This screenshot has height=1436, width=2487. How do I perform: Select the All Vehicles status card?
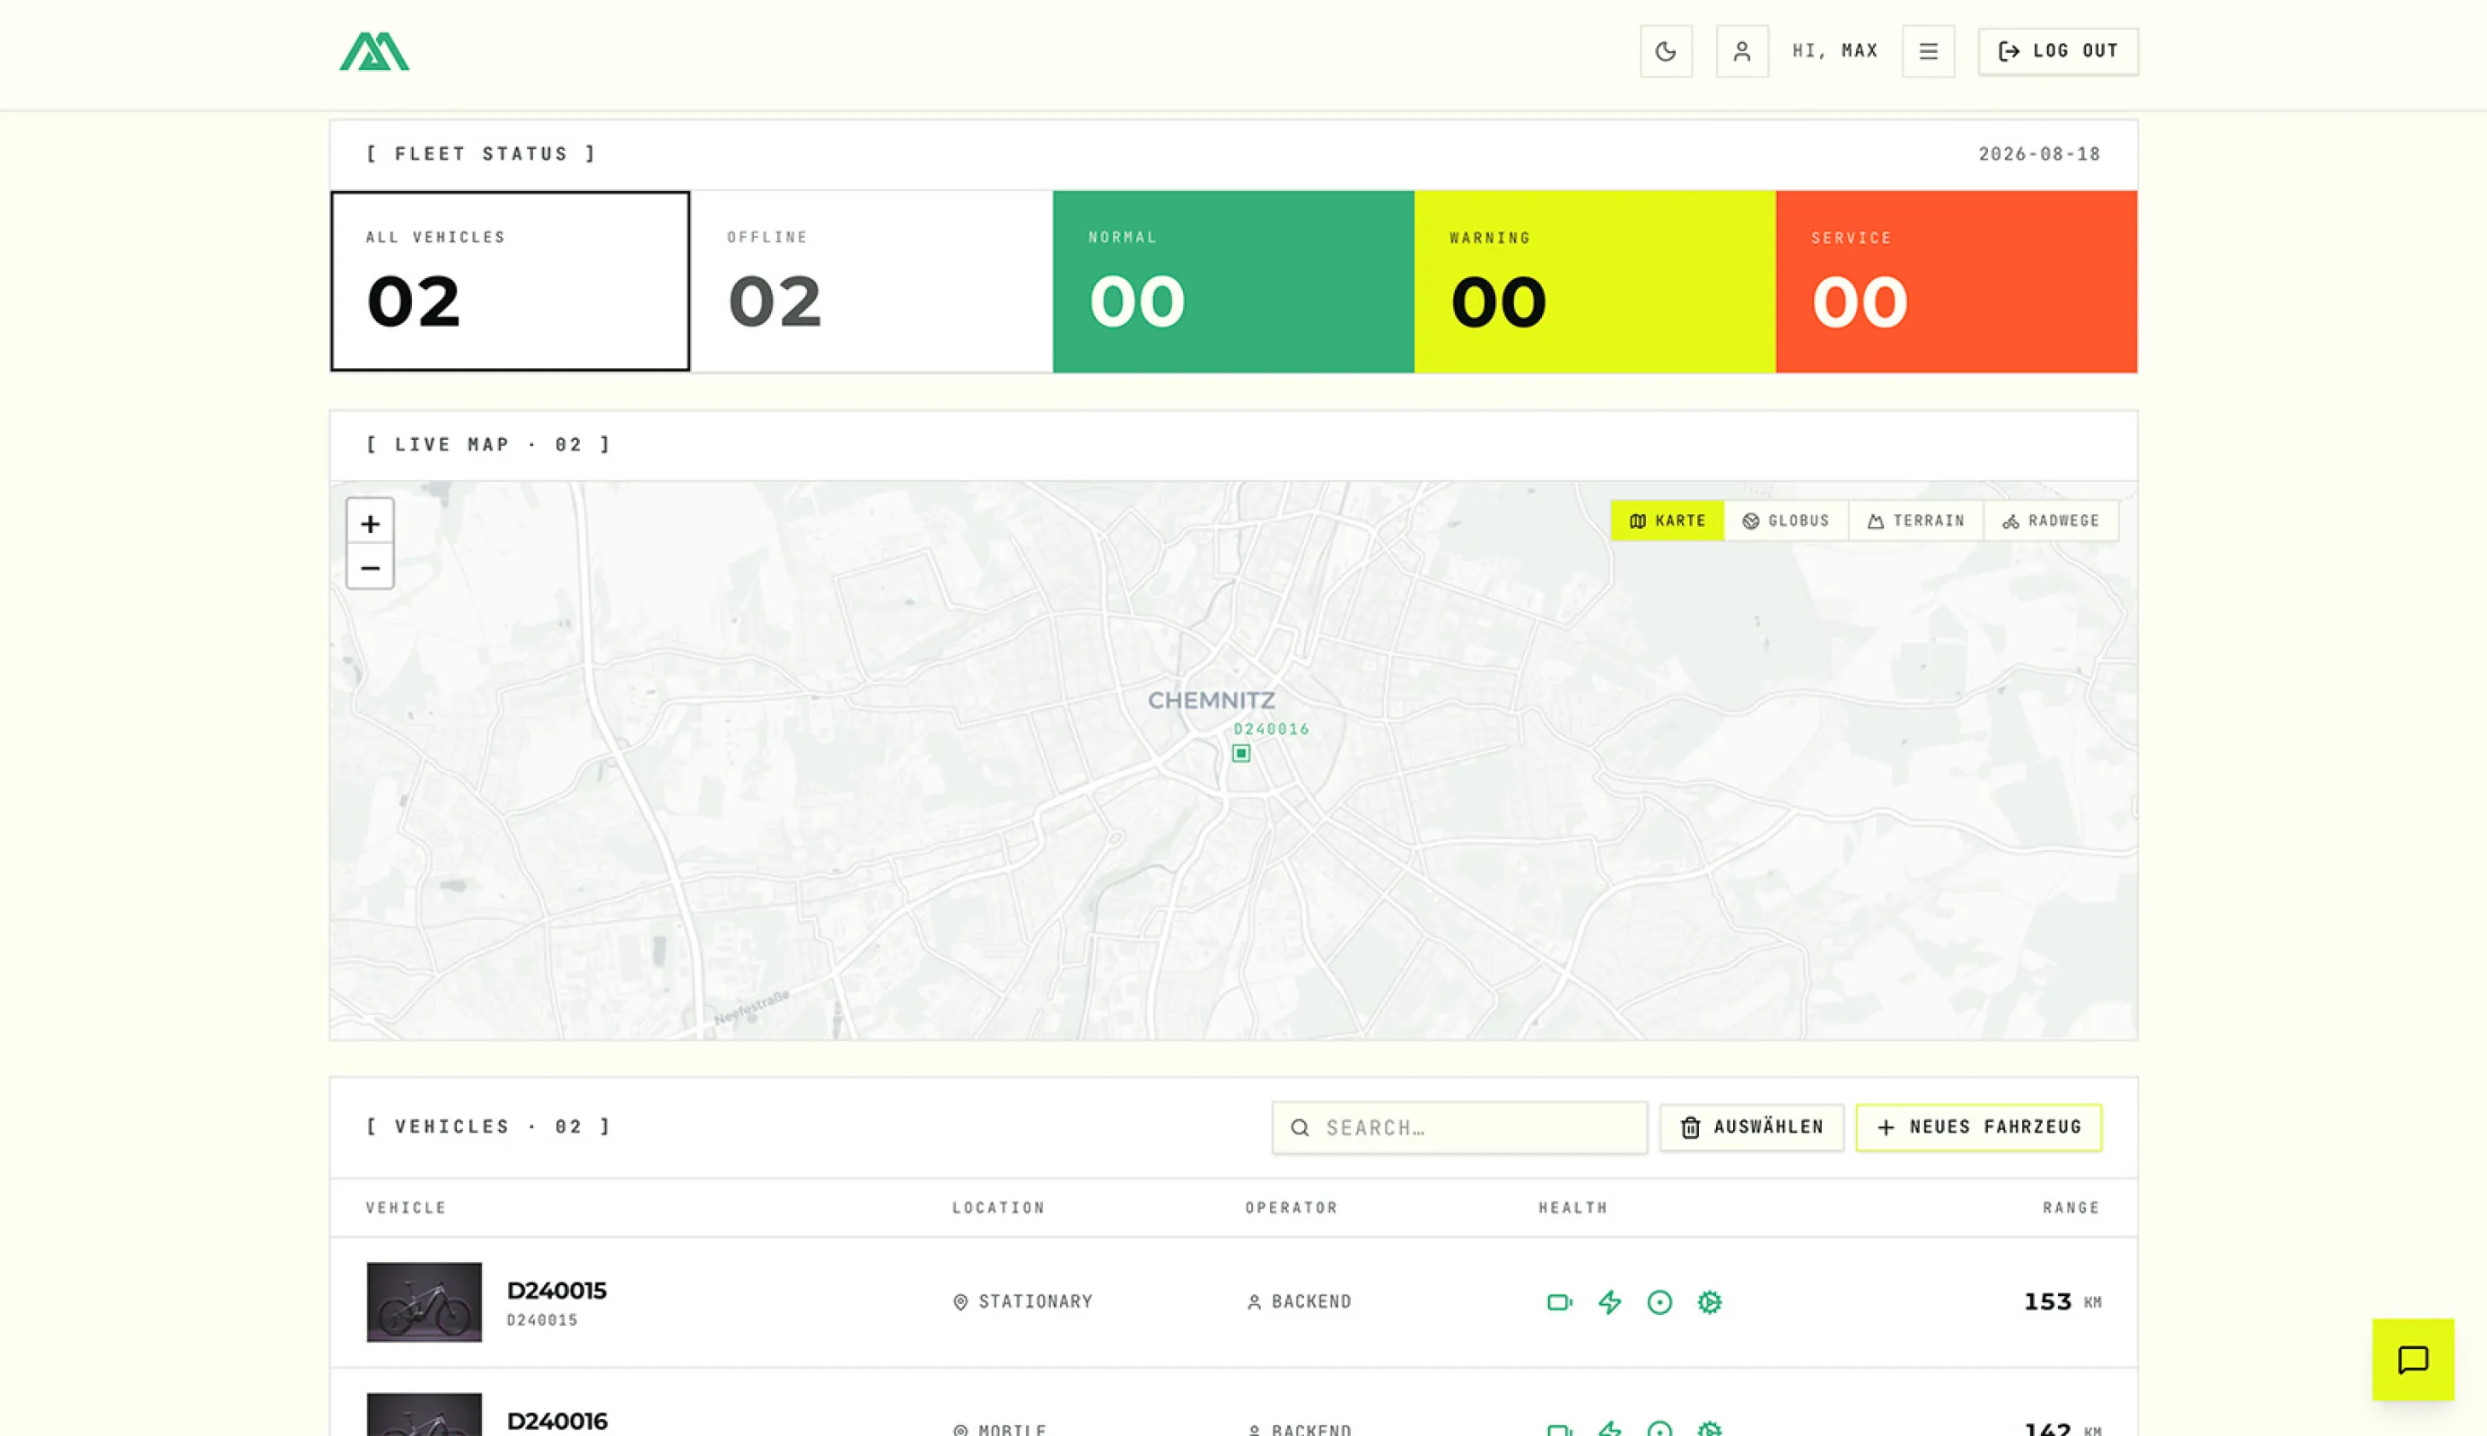coord(510,281)
